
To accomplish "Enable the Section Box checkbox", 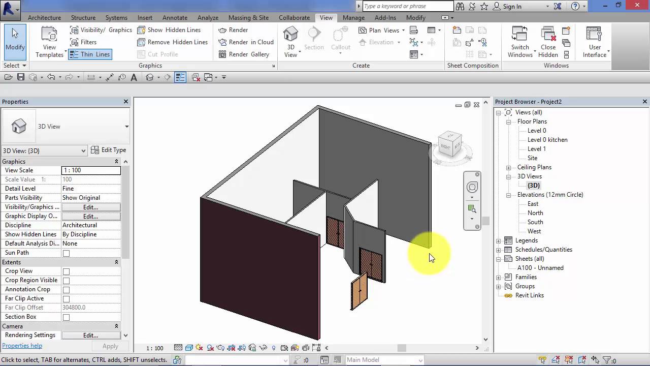I will pyautogui.click(x=66, y=317).
